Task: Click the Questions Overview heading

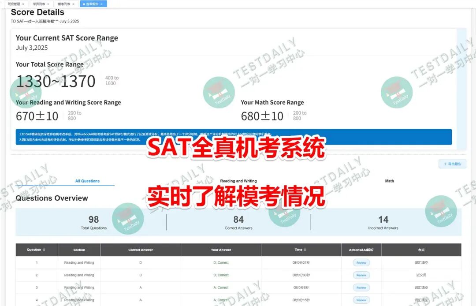Action: [x=52, y=198]
